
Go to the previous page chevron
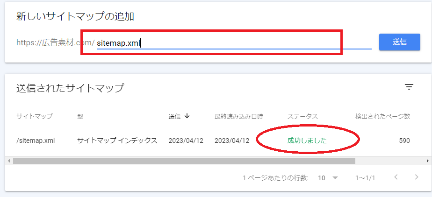(396, 177)
